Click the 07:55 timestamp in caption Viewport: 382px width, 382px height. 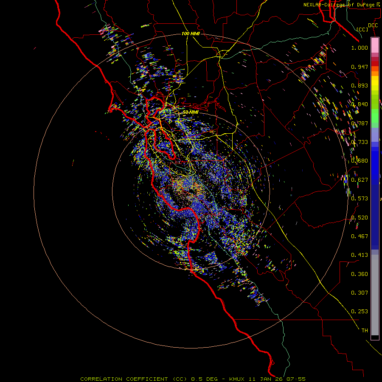tap(296, 379)
